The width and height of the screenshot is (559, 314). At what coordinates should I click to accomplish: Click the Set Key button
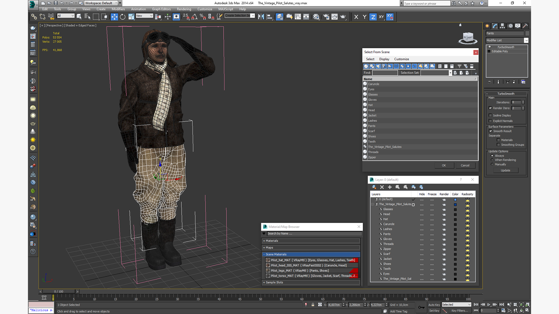coord(434,311)
